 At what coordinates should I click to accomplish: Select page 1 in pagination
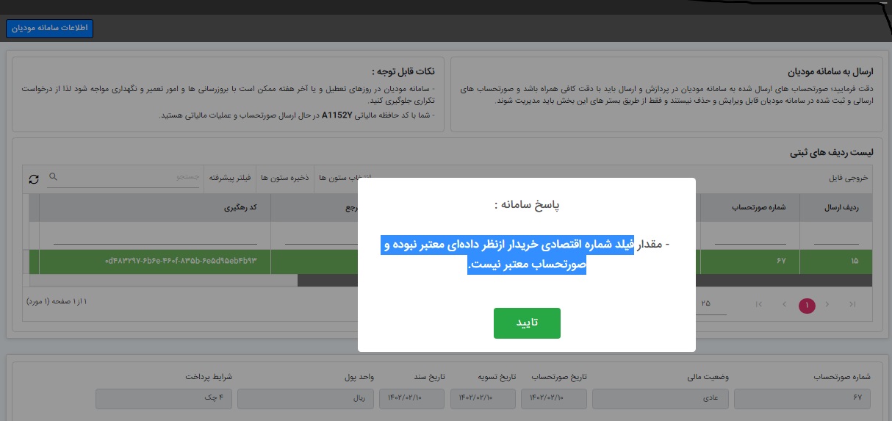click(x=807, y=304)
